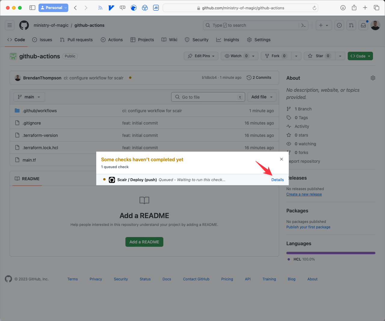
Task: Expand the Watch dropdown
Action: click(239, 56)
